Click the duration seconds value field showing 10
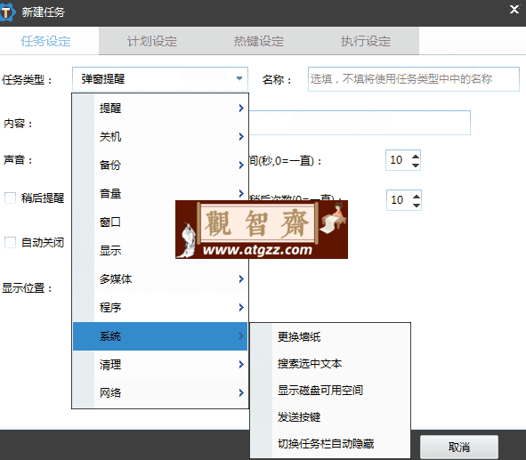The image size is (526, 460). 399,160
